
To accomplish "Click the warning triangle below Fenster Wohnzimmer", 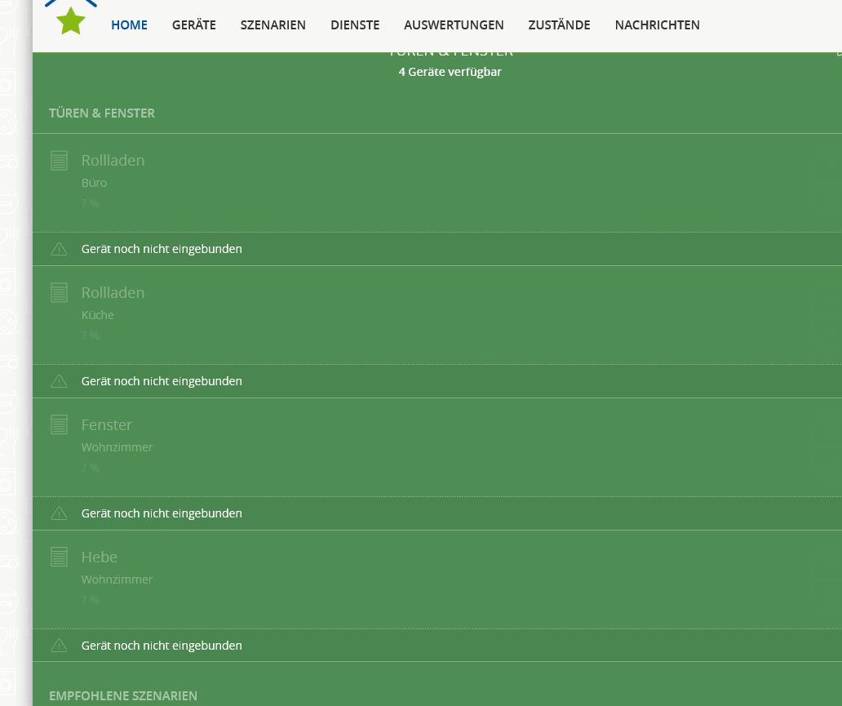I will (x=59, y=513).
